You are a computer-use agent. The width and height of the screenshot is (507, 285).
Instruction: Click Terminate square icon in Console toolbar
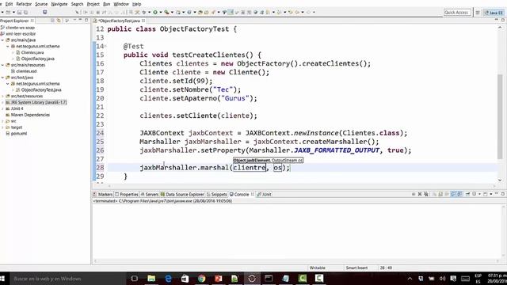[414, 194]
